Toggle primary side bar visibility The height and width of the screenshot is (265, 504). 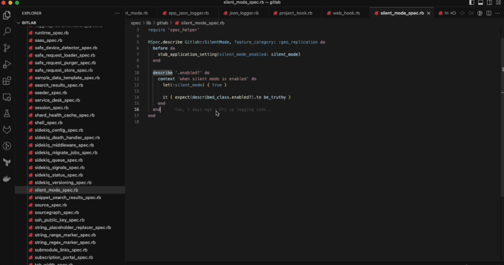472,3
